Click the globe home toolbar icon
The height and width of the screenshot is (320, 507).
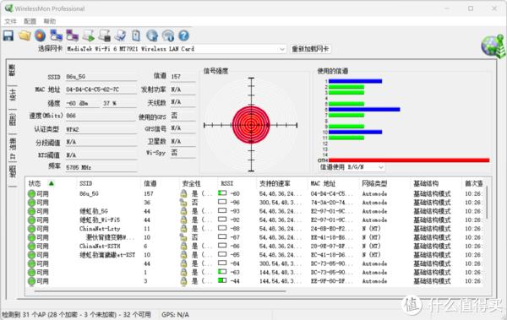tap(152, 35)
